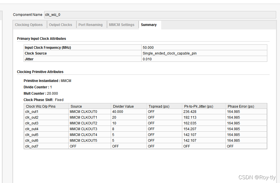This screenshot has width=280, height=183.
Task: Click the clk_out7 Source OFF cell
Action: pyautogui.click(x=90, y=146)
